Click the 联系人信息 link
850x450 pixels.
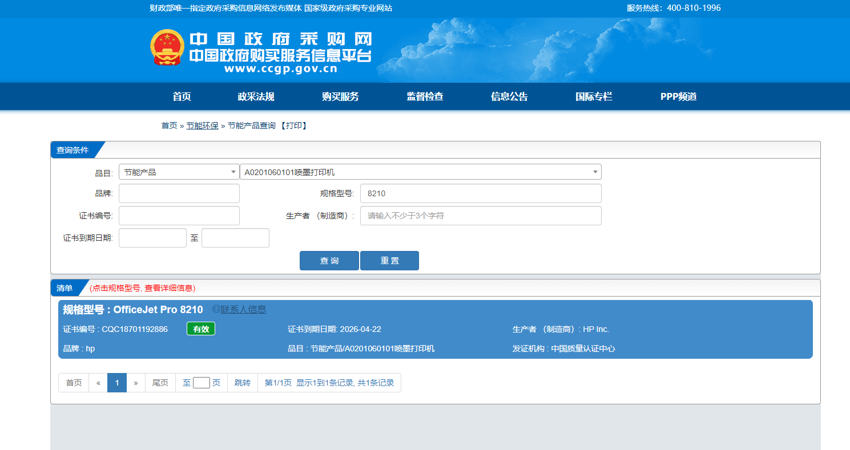[x=243, y=310]
